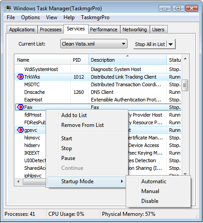Select the WdiSystemHost service row
203x223 pixels.
(x=98, y=69)
